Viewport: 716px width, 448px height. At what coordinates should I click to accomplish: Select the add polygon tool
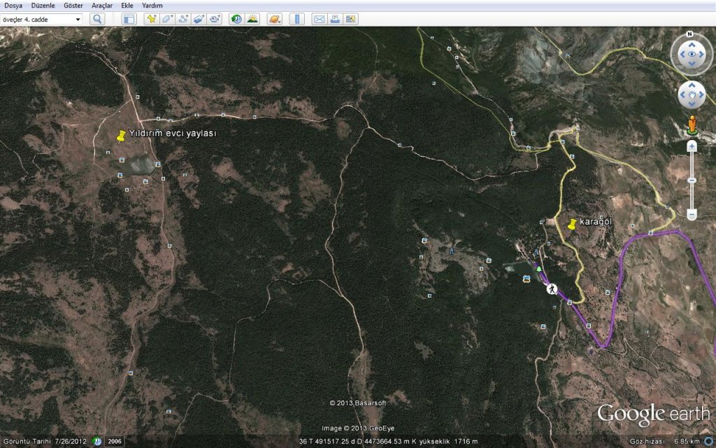point(167,19)
